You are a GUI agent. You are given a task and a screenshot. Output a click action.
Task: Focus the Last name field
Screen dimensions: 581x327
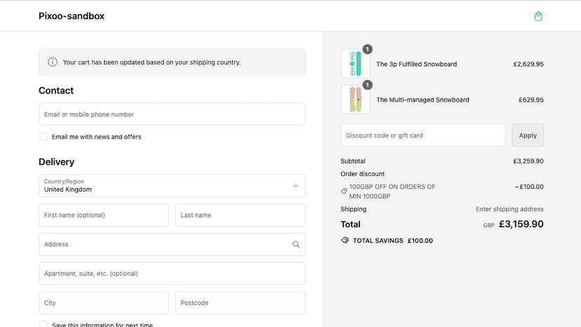coord(240,215)
